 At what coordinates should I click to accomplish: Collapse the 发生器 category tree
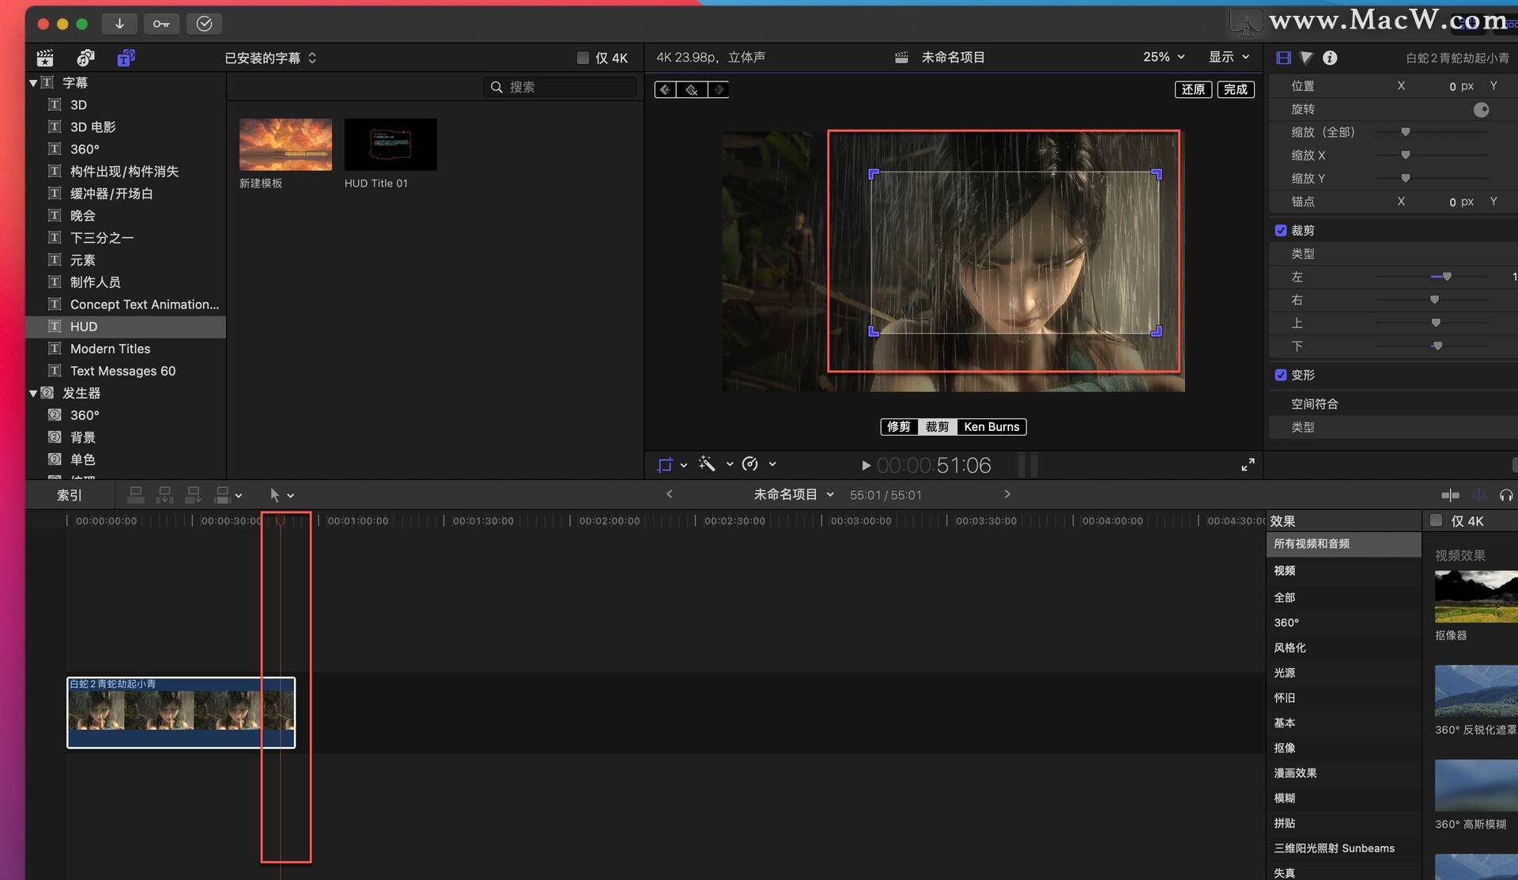click(33, 393)
